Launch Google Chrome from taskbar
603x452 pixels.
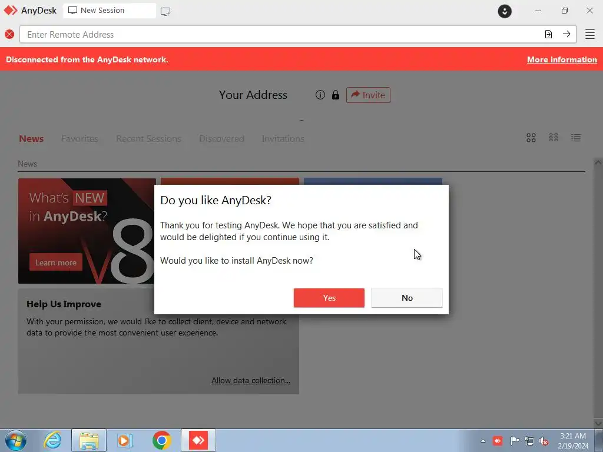click(161, 440)
